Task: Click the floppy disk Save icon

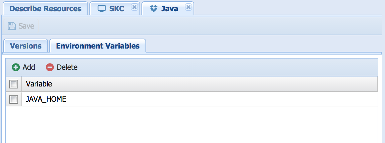Action: click(12, 26)
